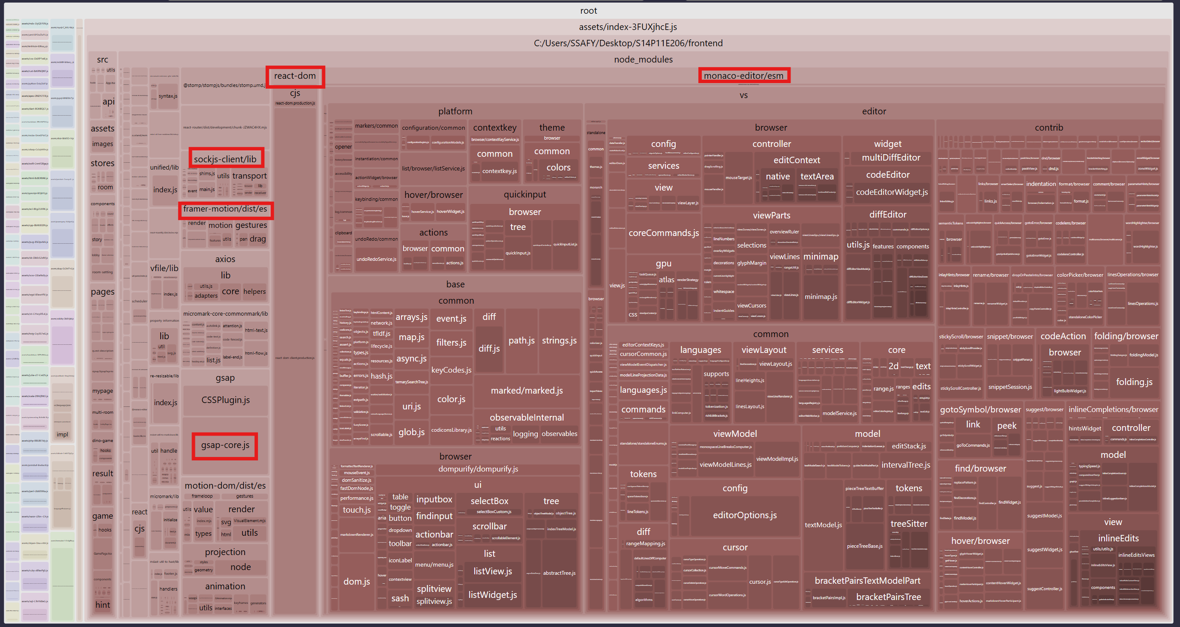The width and height of the screenshot is (1180, 627).
Task: Select codeEditorWidget.js under widget
Action: 891,192
